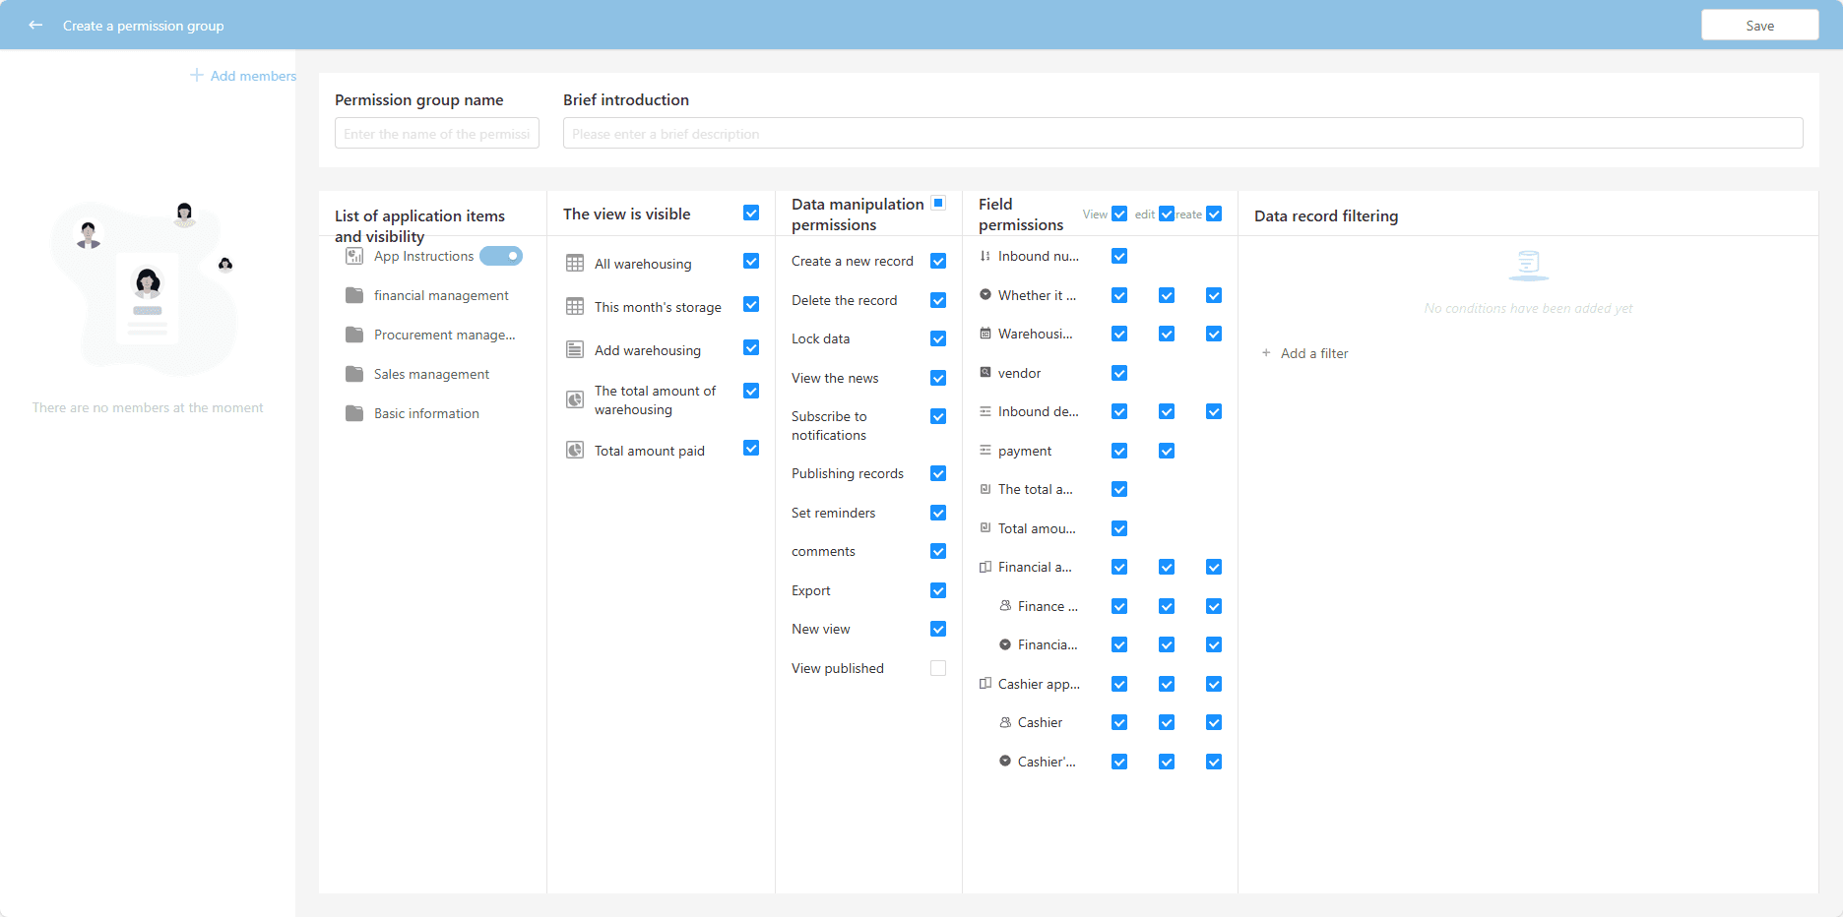
Task: Click the Add warehousing form icon
Action: pyautogui.click(x=575, y=350)
